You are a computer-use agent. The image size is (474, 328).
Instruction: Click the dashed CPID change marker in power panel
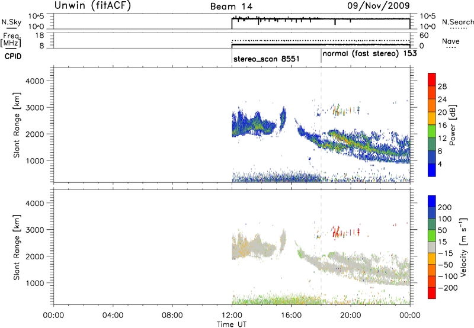tap(321, 124)
